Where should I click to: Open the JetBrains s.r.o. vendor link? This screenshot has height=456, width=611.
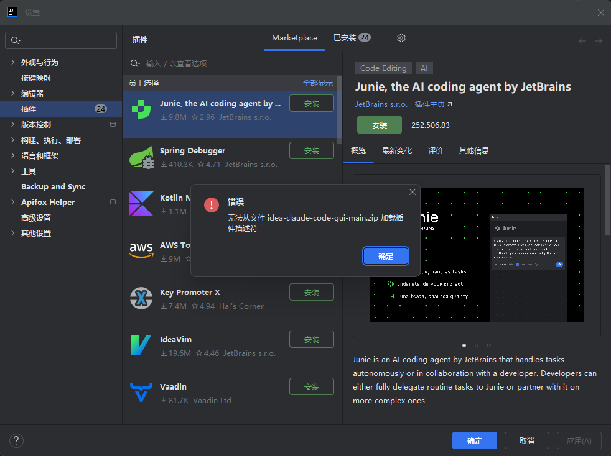[381, 104]
